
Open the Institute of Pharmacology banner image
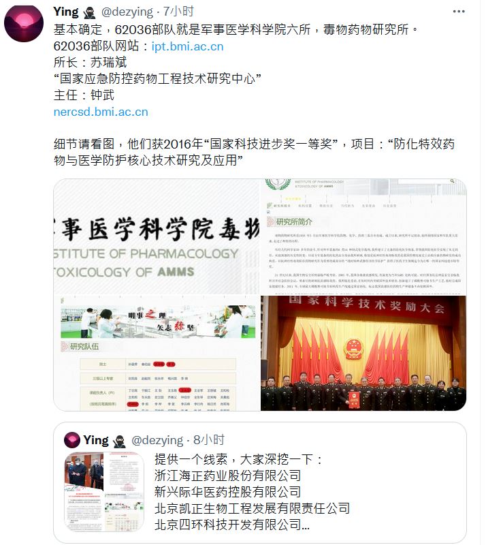click(x=157, y=236)
